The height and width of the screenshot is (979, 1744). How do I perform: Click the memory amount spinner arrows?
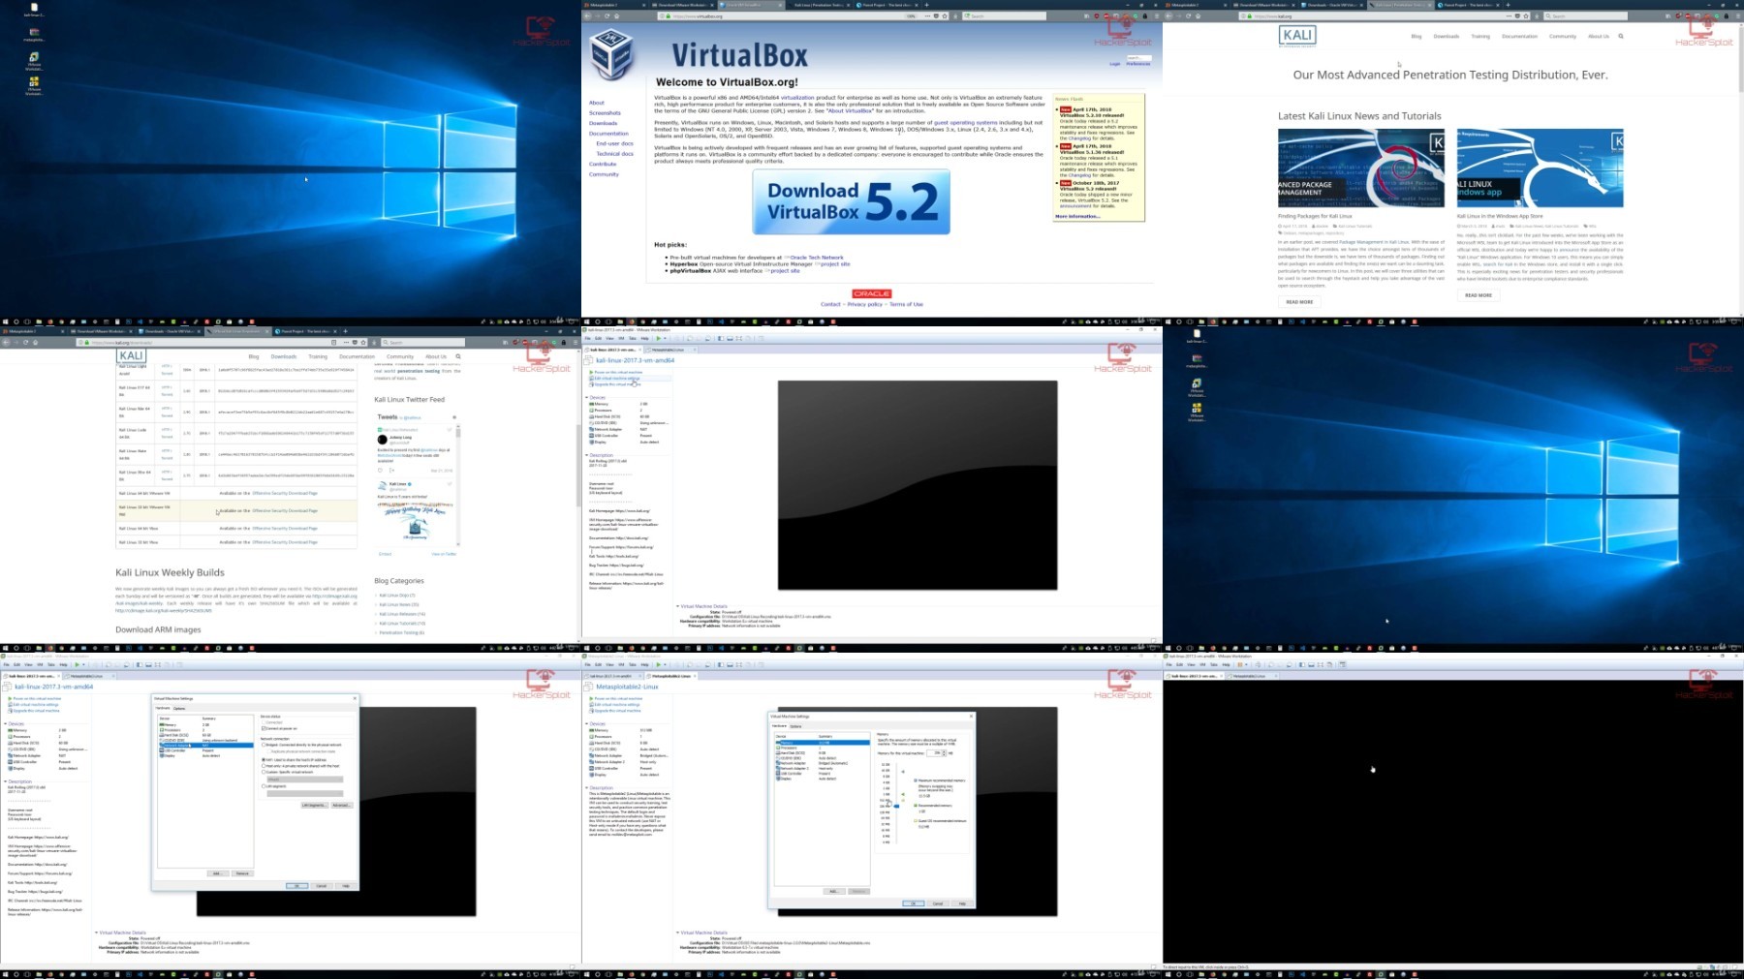944,752
